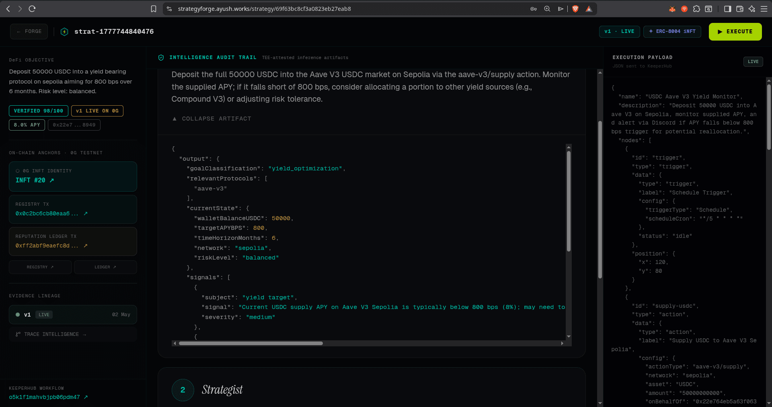Click the artifact scrollbar right arrow
The height and width of the screenshot is (407, 772).
coord(562,344)
